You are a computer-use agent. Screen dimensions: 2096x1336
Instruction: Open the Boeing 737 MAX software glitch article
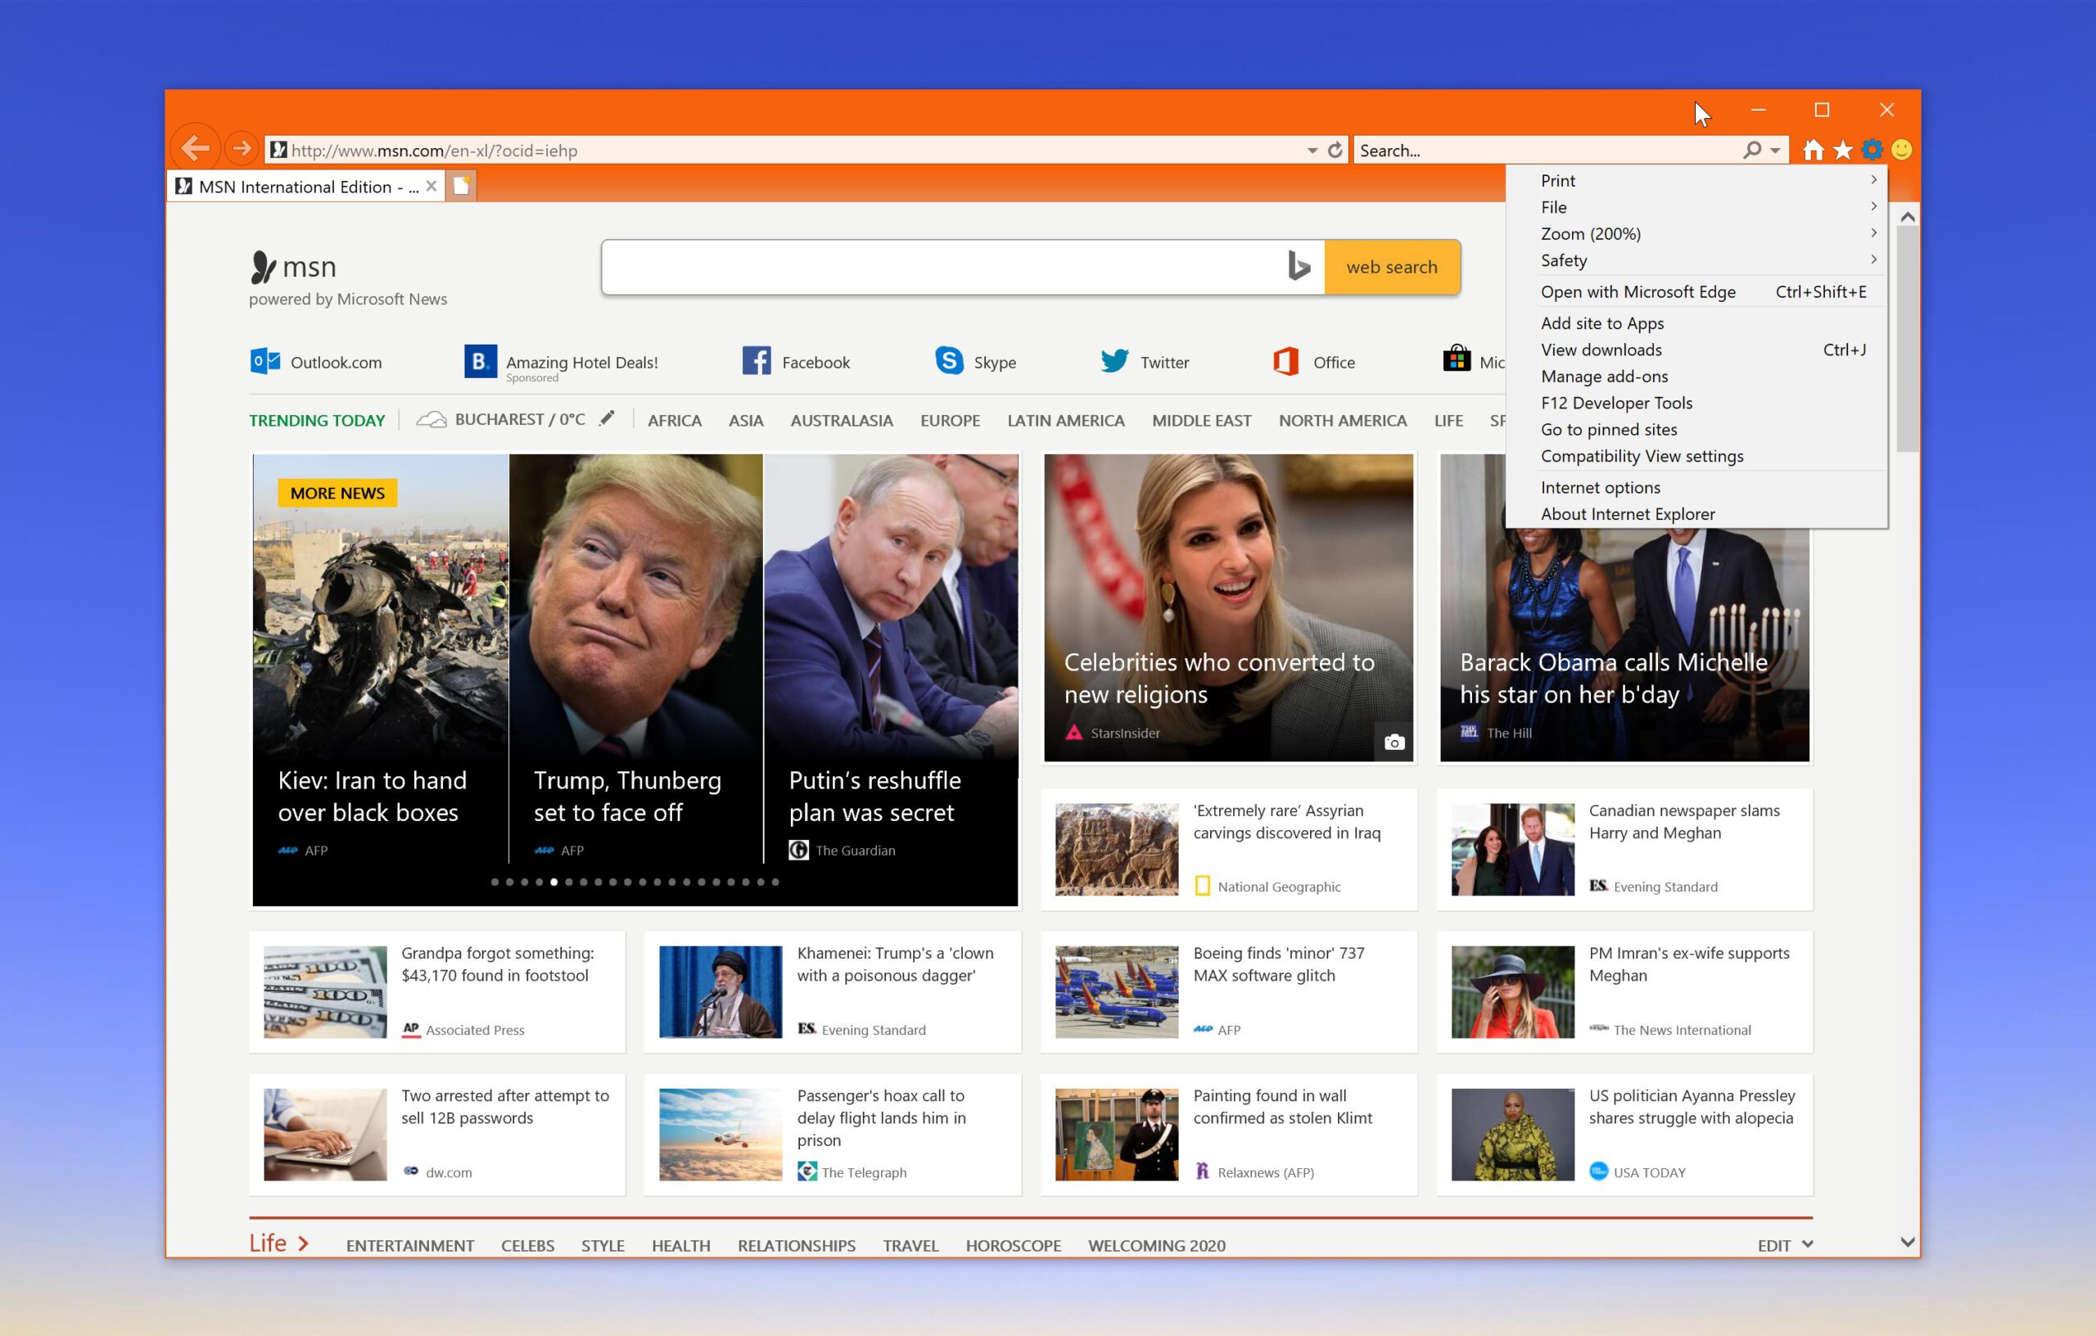pos(1228,991)
